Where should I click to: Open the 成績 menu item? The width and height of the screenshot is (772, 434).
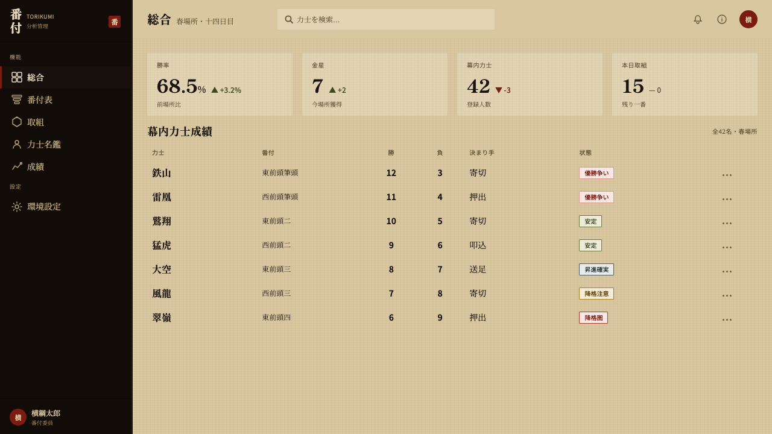(x=66, y=167)
